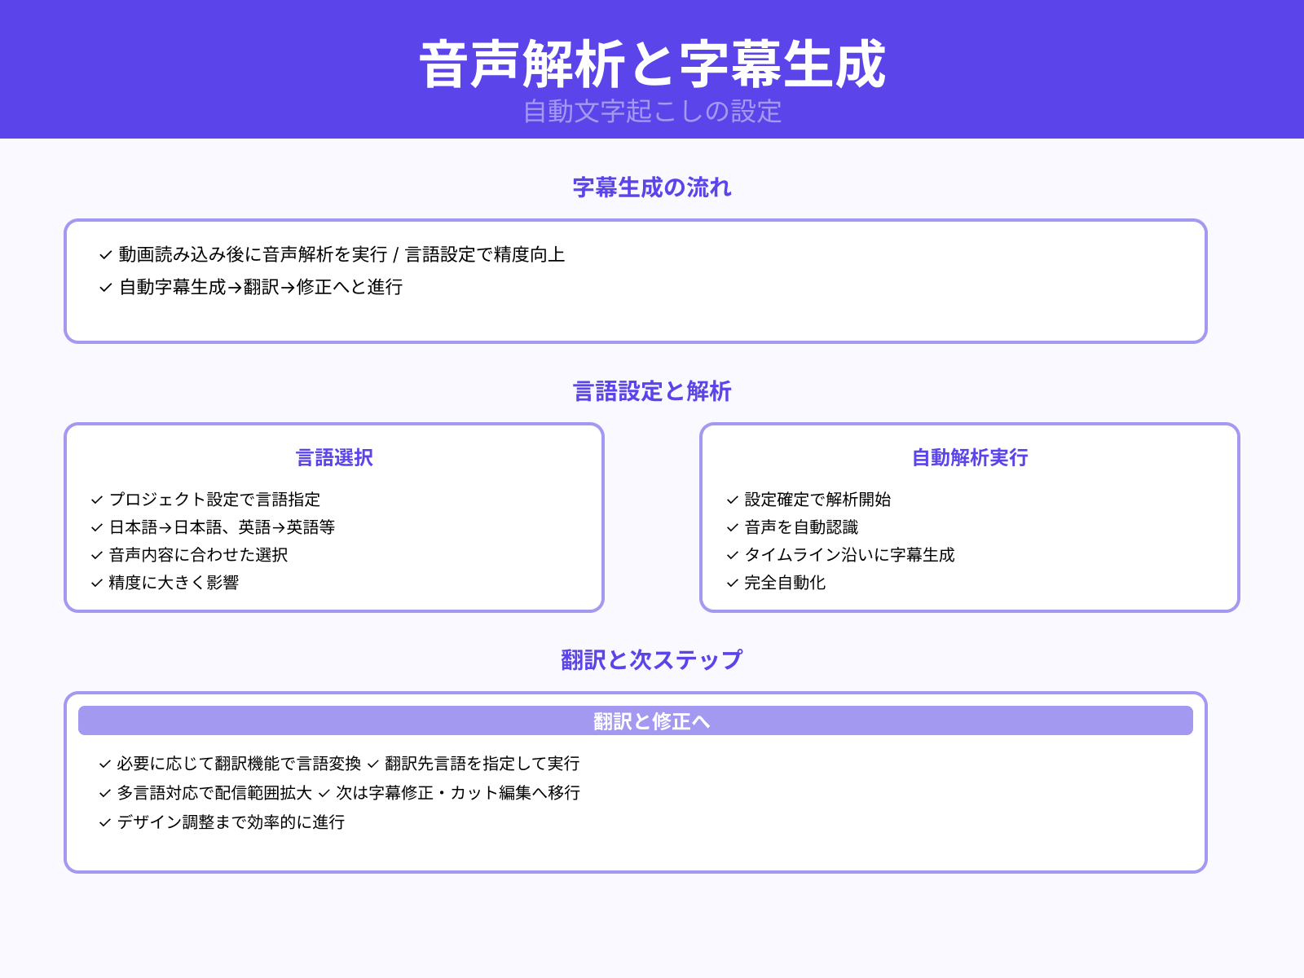Click the checkmark icon beside 必要に応じて翻訳機能で言語変換

(104, 764)
